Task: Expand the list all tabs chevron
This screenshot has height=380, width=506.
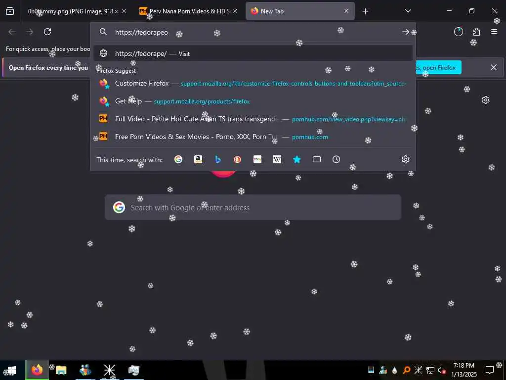Action: (408, 11)
